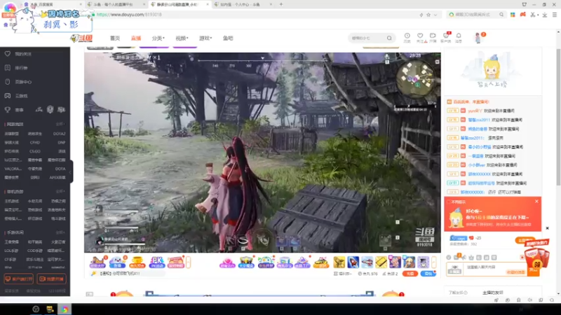Open the 排行榜 ranking sidebar item

tap(16, 68)
